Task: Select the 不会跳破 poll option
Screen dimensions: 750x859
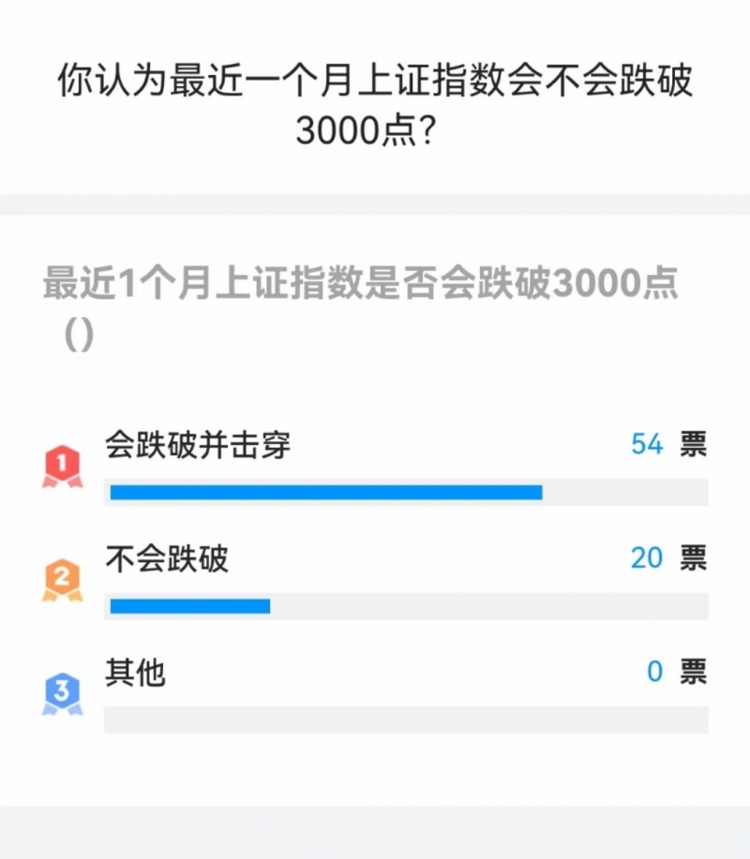Action: [167, 558]
